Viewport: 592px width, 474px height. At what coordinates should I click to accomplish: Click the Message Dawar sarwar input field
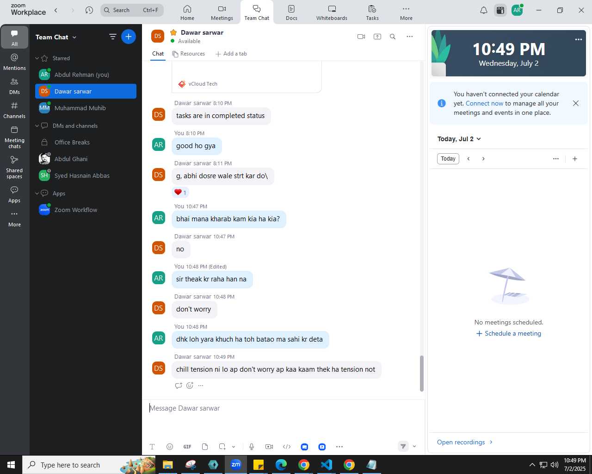tap(283, 408)
